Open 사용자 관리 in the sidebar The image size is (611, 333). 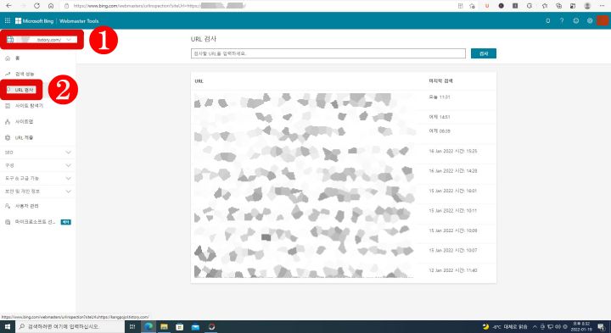27,206
